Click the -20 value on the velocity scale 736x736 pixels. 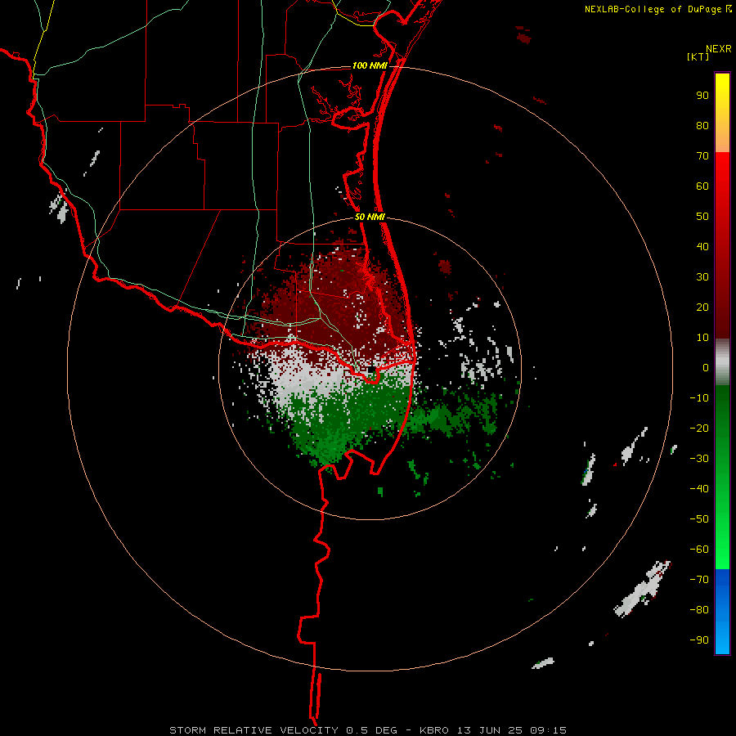click(699, 429)
